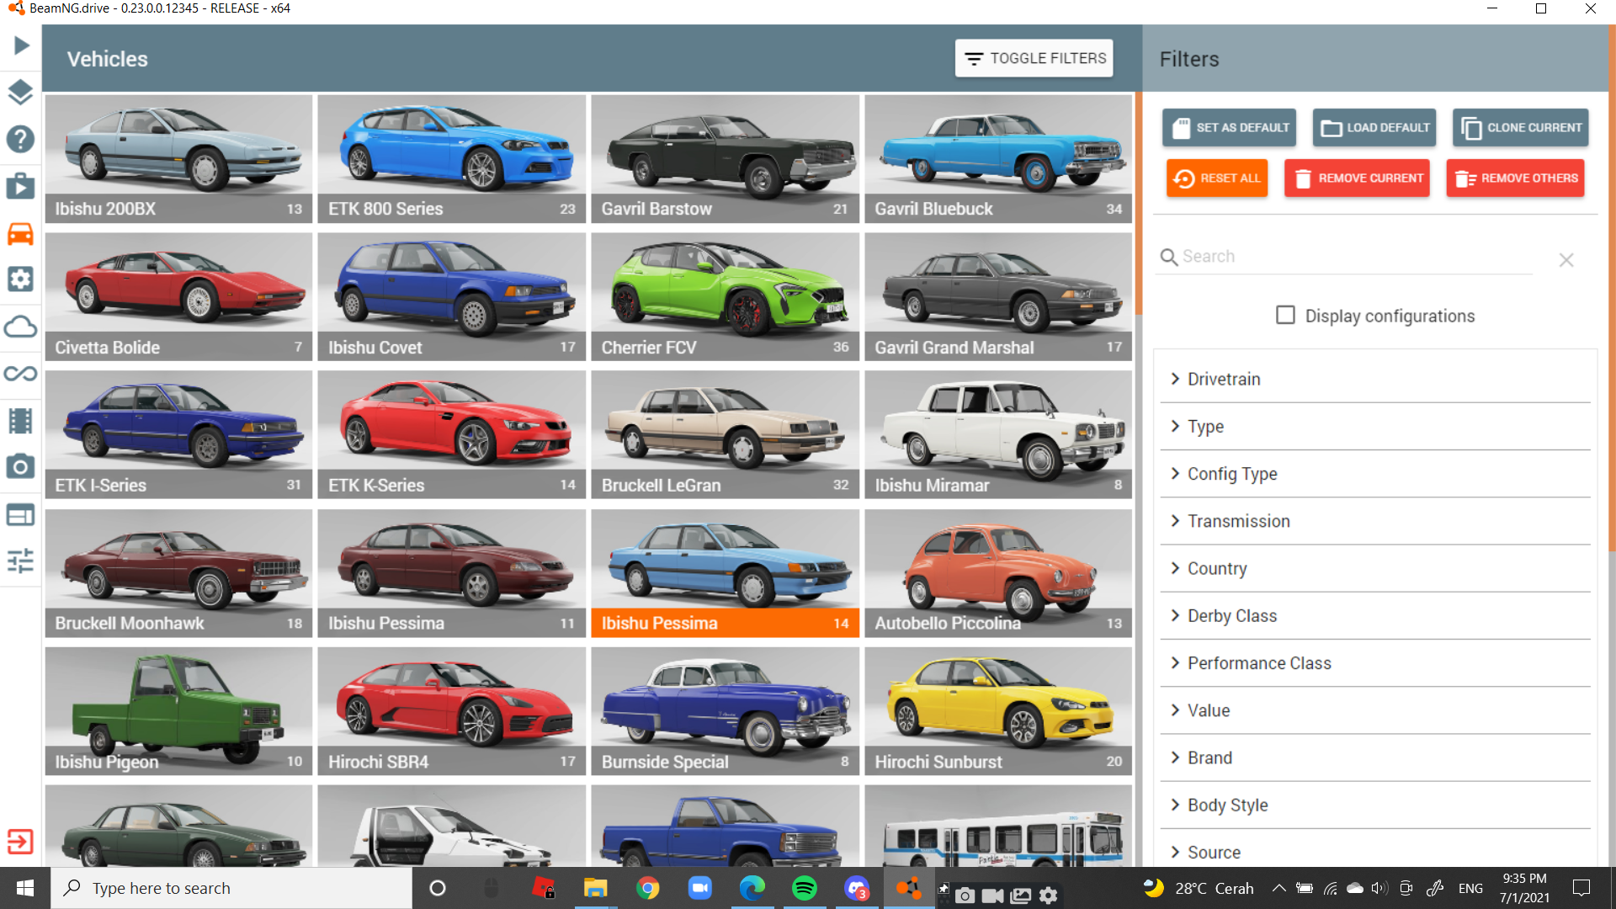Image resolution: width=1616 pixels, height=909 pixels.
Task: Enable the Display configurations checkbox
Action: click(x=1285, y=315)
